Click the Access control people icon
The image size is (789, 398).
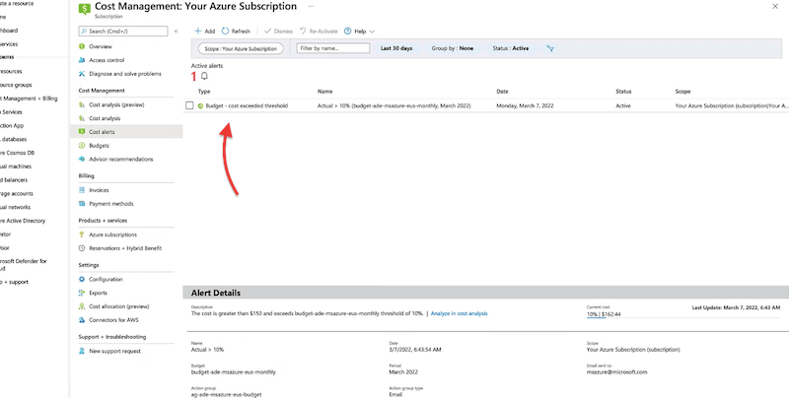82,60
